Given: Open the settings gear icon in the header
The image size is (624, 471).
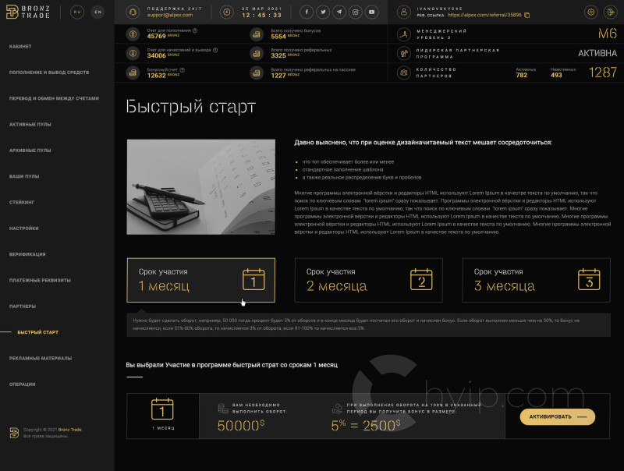Looking at the screenshot, I should pos(591,12).
